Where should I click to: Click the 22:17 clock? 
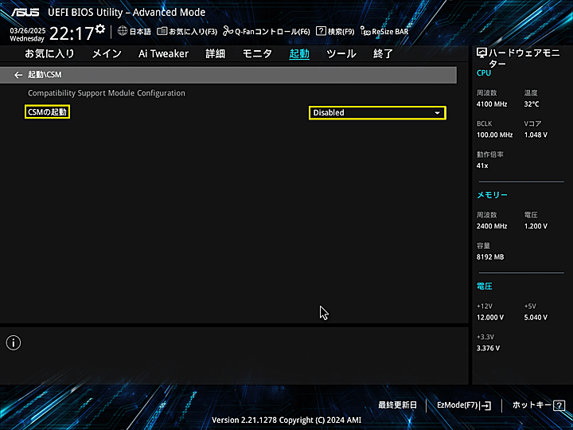pos(72,33)
